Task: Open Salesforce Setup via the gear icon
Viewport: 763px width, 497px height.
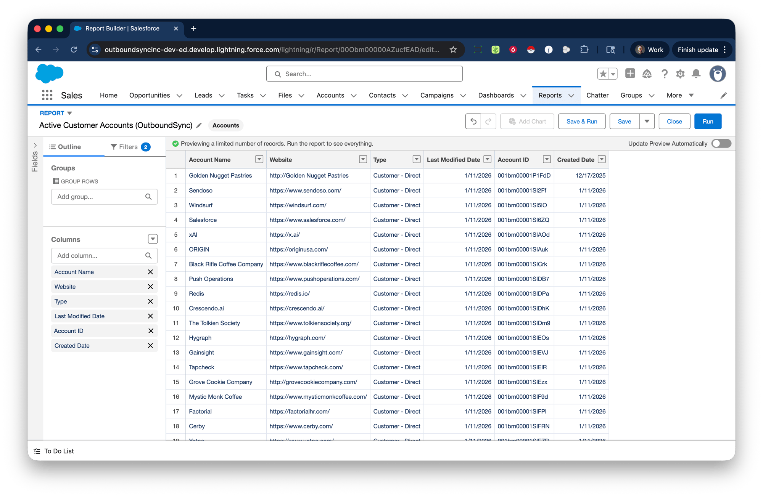Action: click(x=680, y=74)
